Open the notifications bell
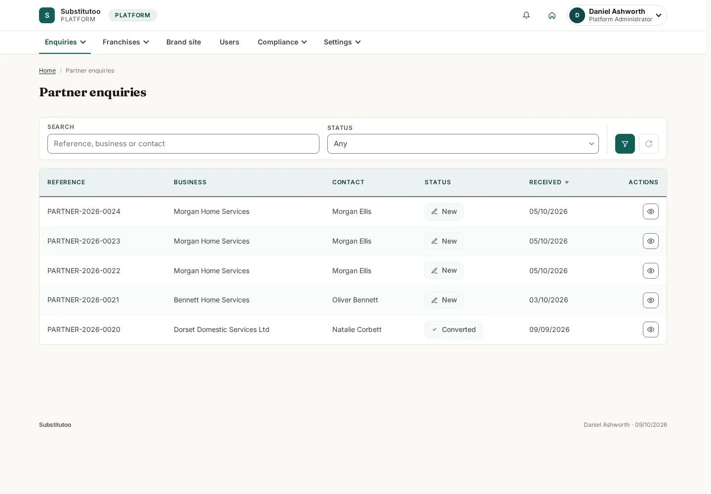 pyautogui.click(x=526, y=15)
